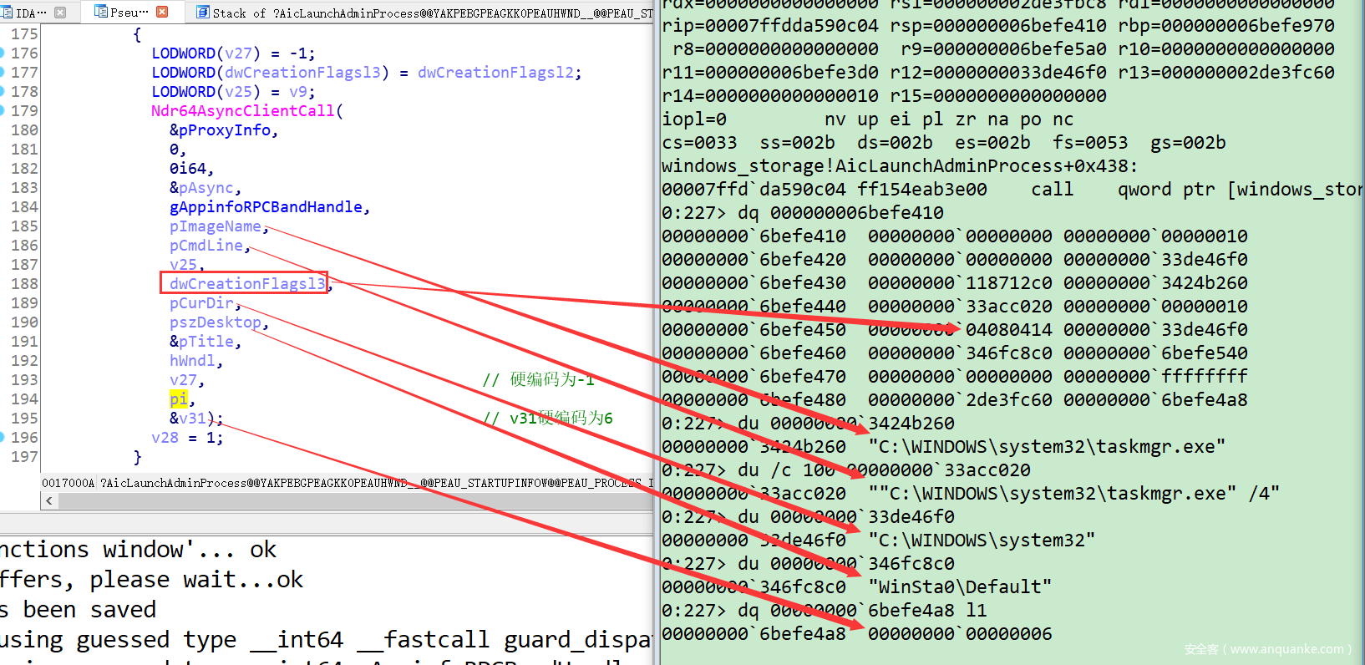
Task: Click the du /c 100 debugger command
Action: pos(884,470)
